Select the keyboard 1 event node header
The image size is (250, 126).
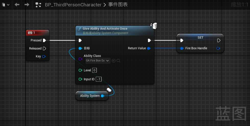[x=37, y=33]
